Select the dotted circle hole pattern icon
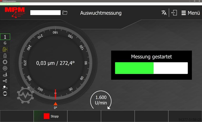 [x=5, y=62]
